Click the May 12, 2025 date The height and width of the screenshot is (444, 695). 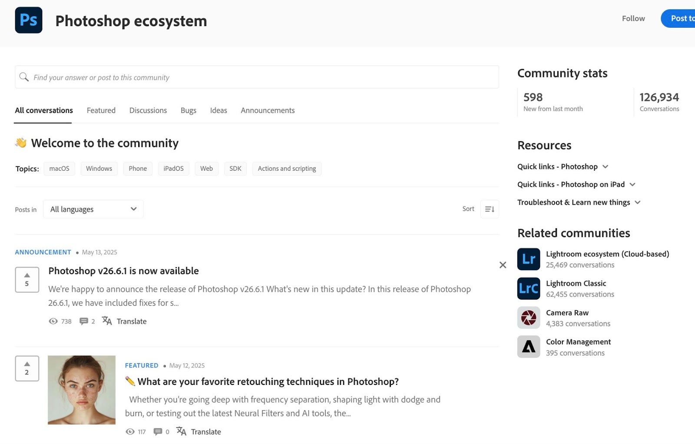(187, 365)
